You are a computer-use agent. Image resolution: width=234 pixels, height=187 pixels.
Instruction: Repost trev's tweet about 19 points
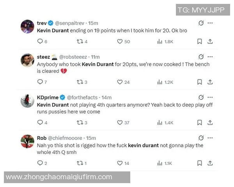point(79,41)
